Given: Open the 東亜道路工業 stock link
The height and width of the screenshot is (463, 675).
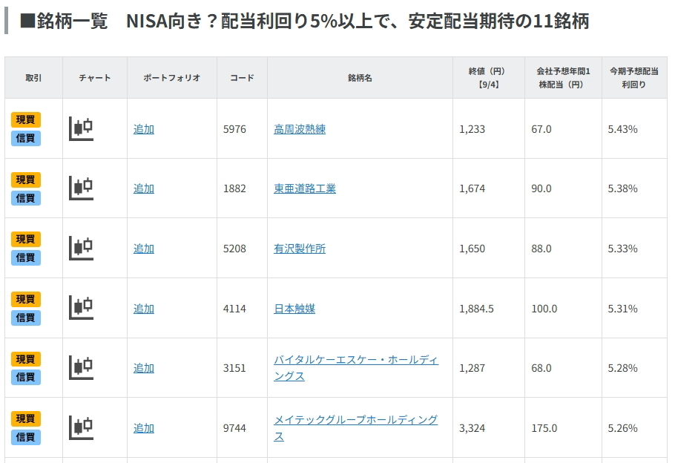Looking at the screenshot, I should point(305,188).
